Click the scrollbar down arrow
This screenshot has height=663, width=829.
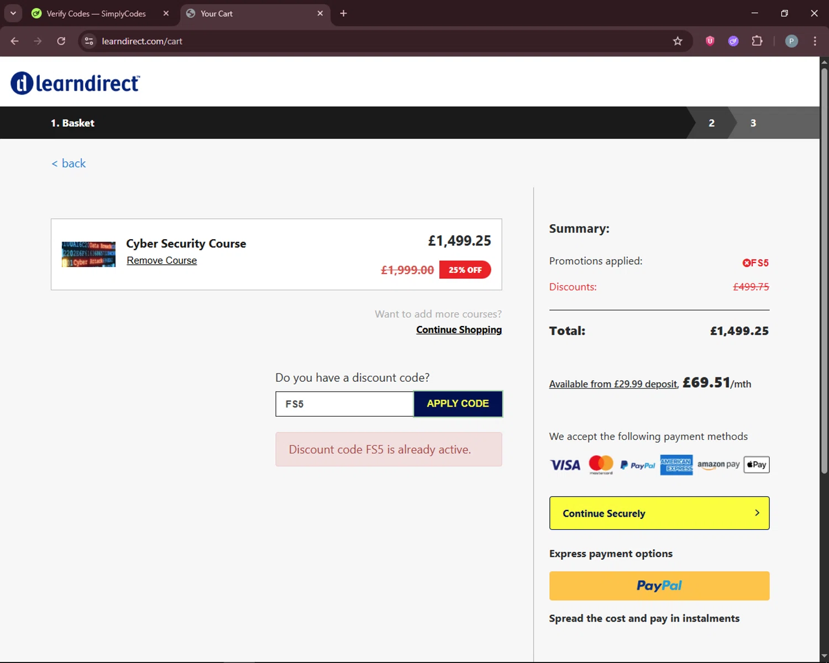click(824, 657)
